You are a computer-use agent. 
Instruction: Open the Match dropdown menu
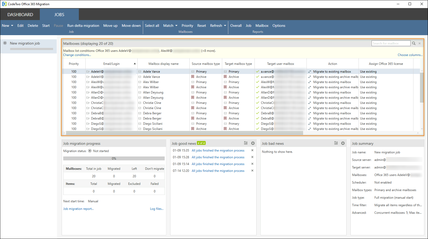[170, 26]
